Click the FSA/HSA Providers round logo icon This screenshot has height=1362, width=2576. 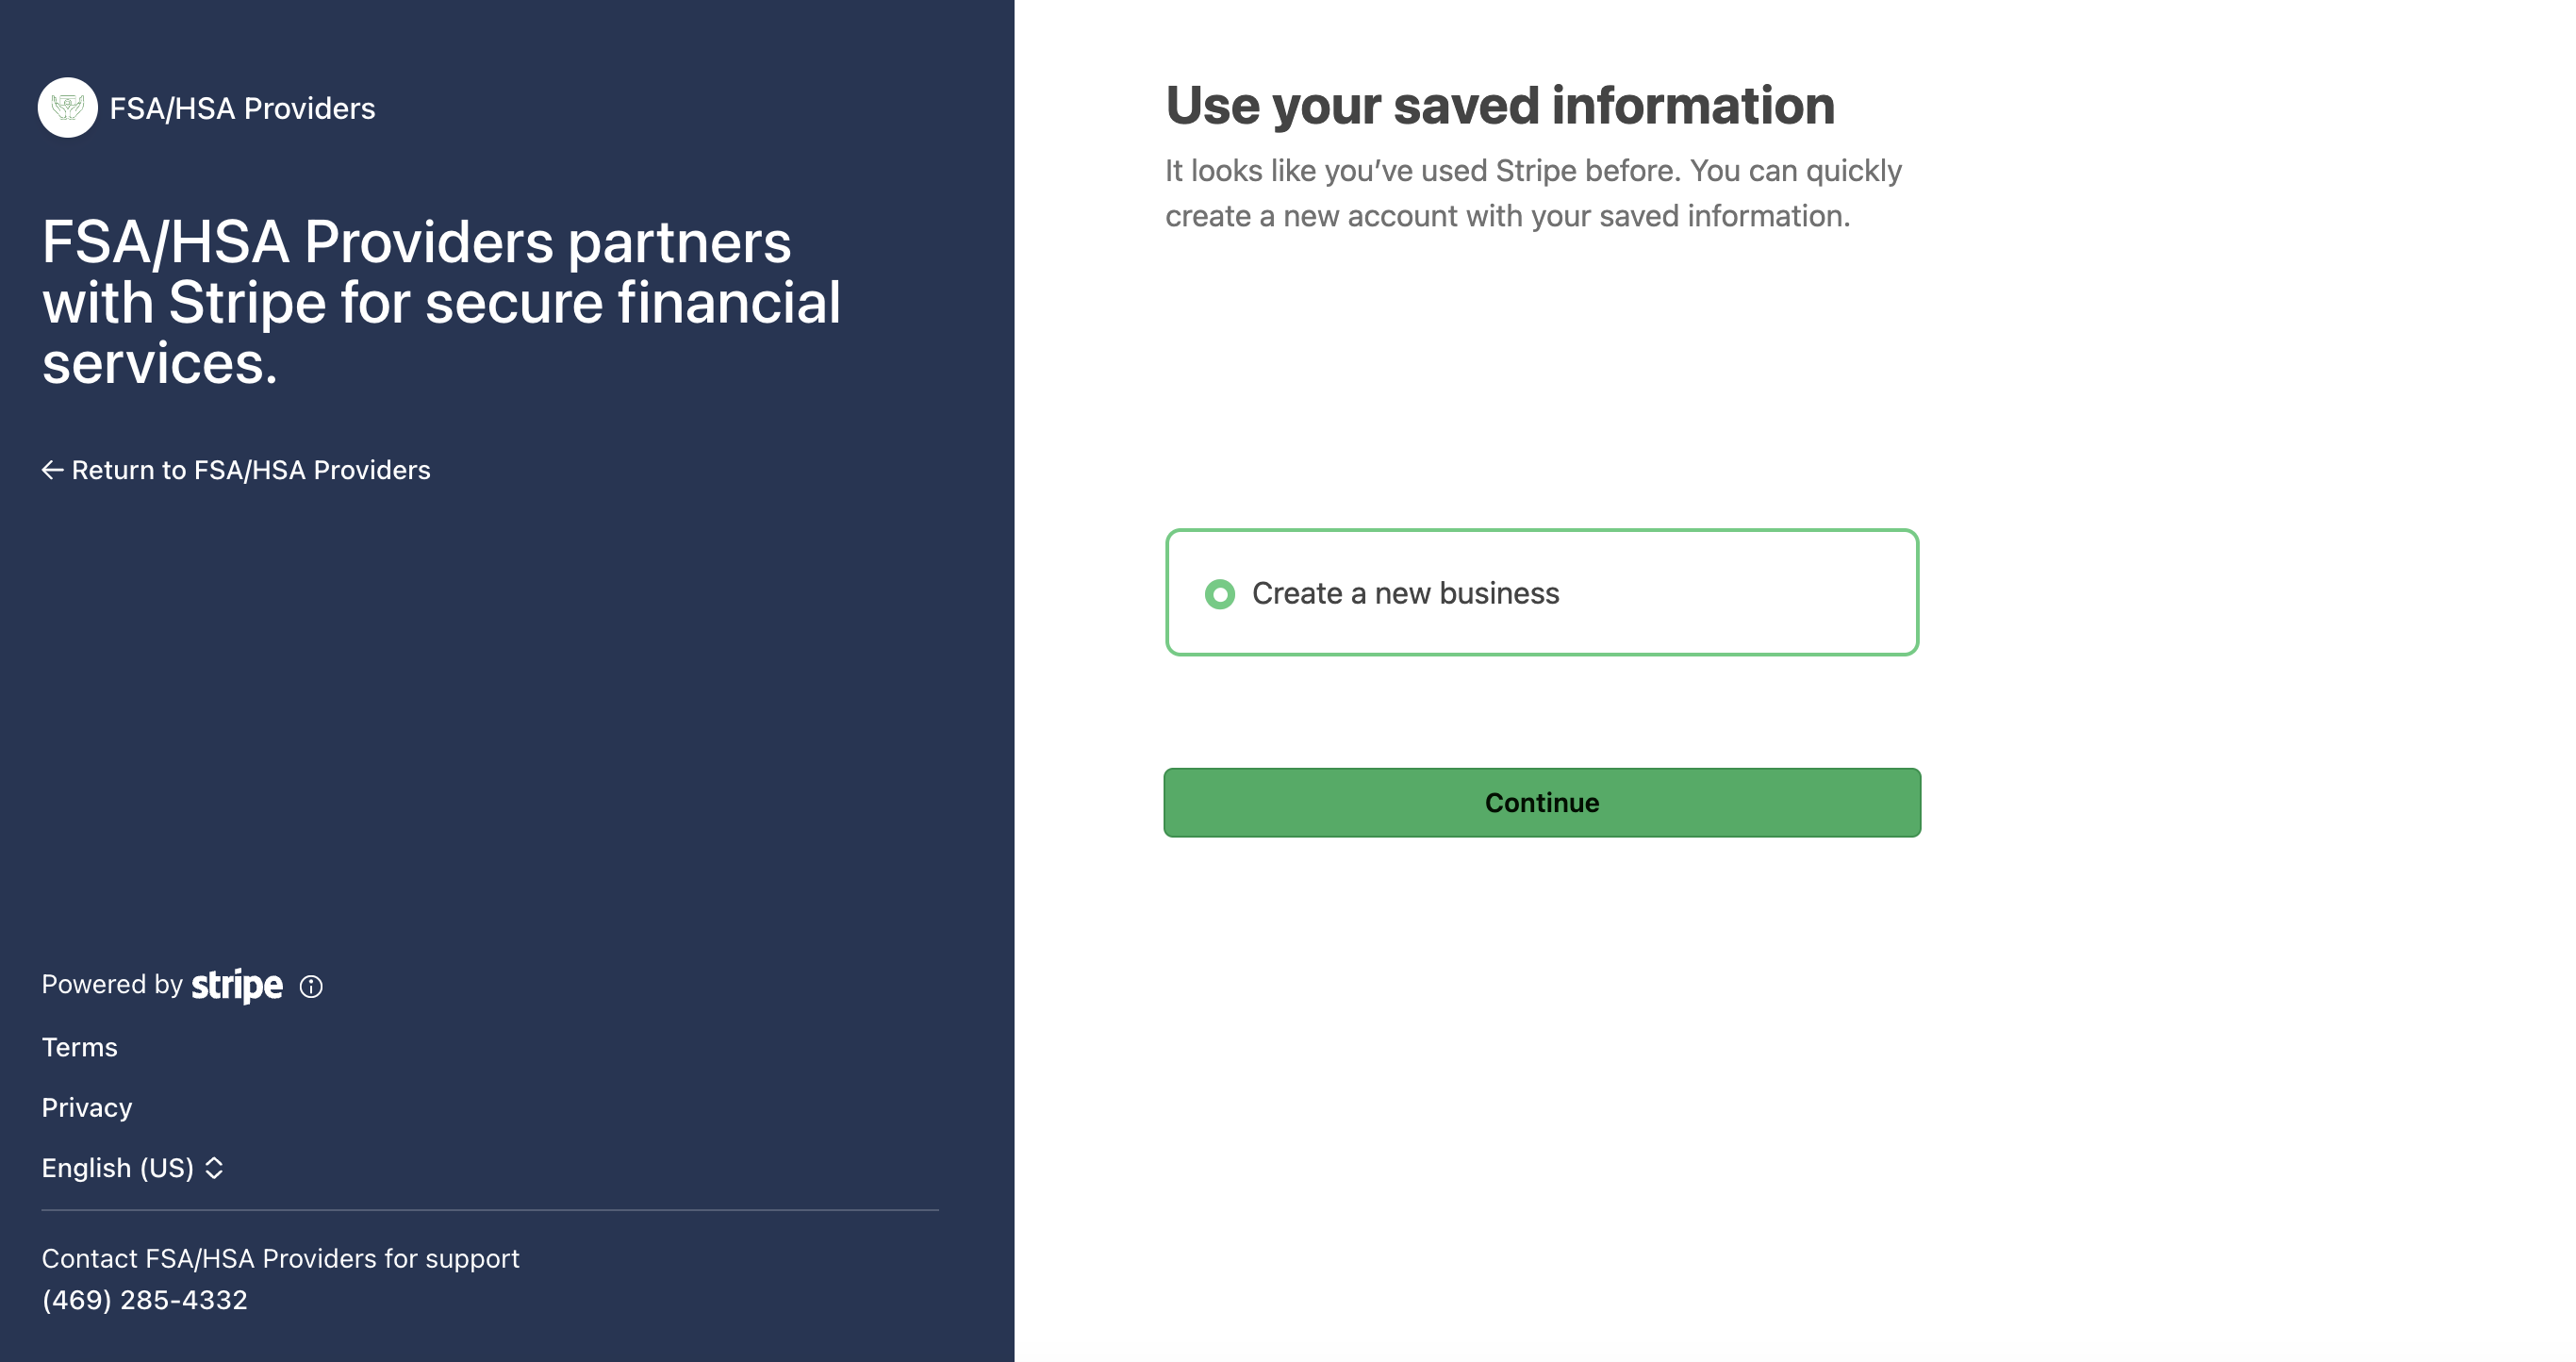[x=67, y=108]
